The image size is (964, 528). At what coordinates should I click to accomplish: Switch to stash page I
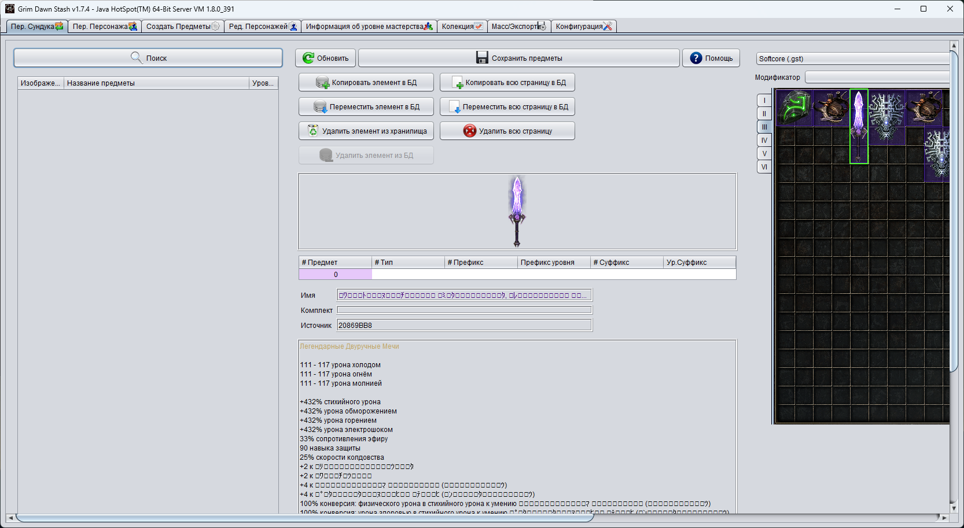(764, 101)
